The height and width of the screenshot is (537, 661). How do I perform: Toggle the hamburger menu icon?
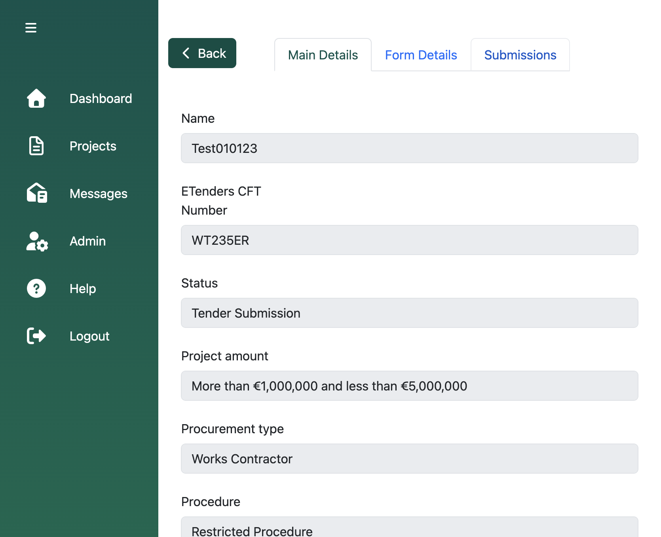point(31,28)
